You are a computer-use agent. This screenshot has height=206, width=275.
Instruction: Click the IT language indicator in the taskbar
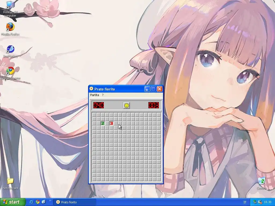point(245,202)
